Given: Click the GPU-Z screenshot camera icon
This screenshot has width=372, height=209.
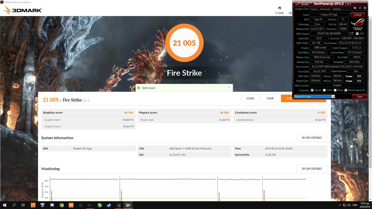Looking at the screenshot, I should [x=355, y=8].
